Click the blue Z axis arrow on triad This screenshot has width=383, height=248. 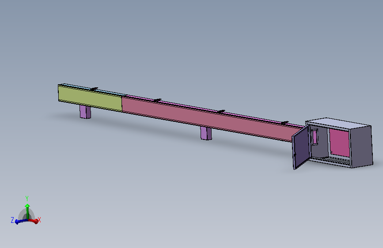[x=20, y=222]
